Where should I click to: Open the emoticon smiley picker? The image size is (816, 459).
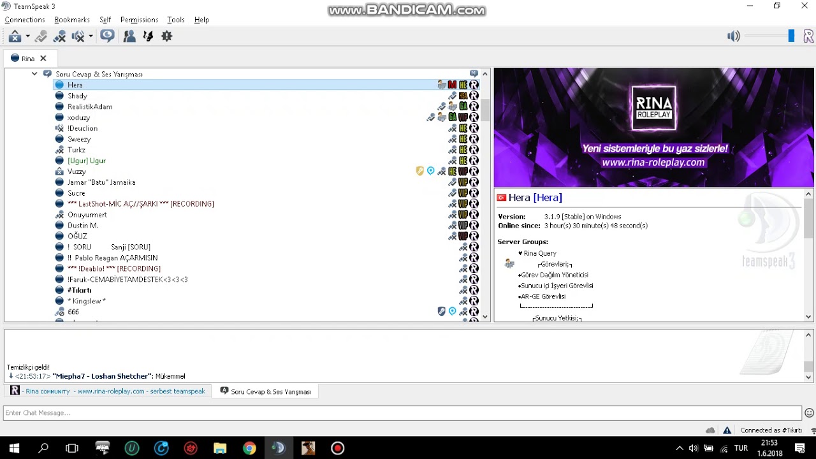click(x=809, y=413)
